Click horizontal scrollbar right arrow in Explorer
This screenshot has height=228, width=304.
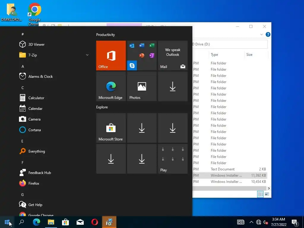click(x=269, y=188)
